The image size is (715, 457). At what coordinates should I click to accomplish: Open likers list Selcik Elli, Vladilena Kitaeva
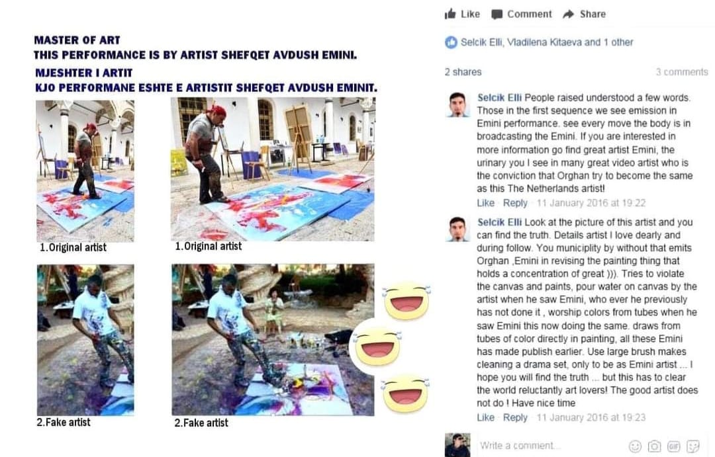coord(547,42)
